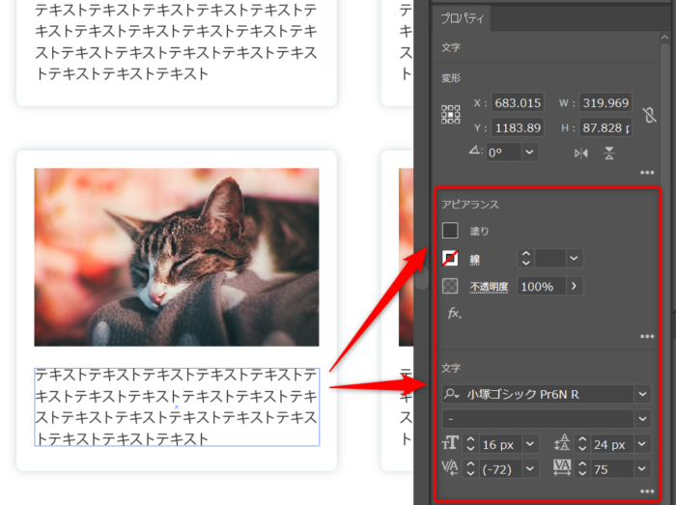
Task: Toggle constrain width and height proportions
Action: click(x=649, y=115)
